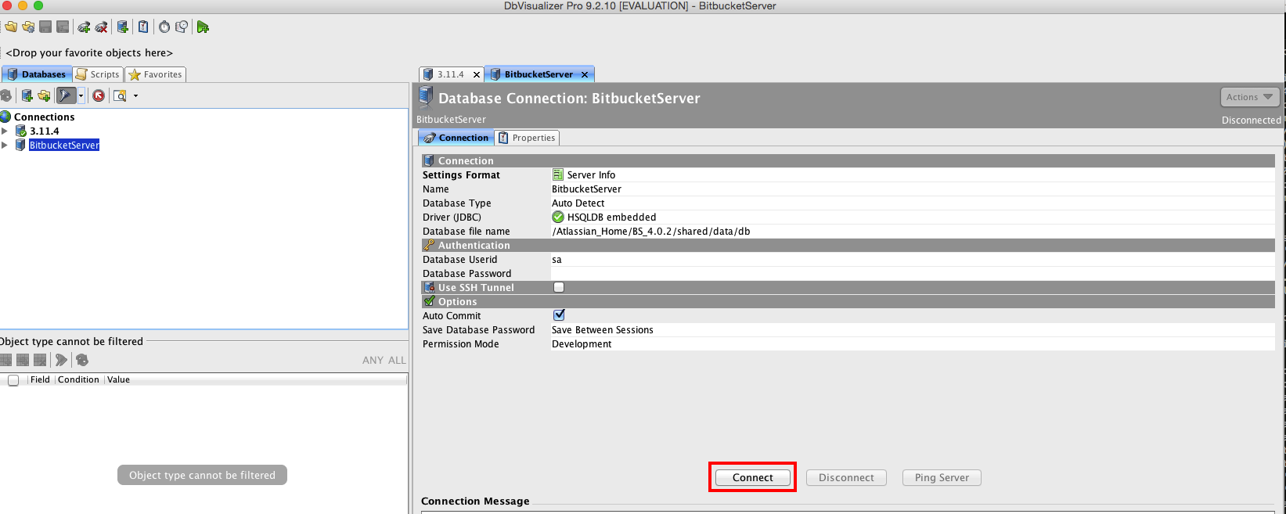The image size is (1286, 514).
Task: Select 3.11.4 in the connections tree
Action: point(45,131)
